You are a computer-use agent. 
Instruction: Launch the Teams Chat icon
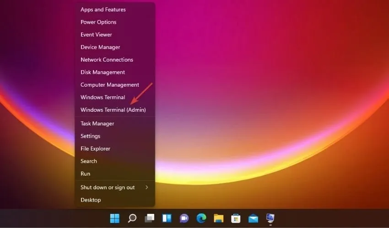[184, 218]
